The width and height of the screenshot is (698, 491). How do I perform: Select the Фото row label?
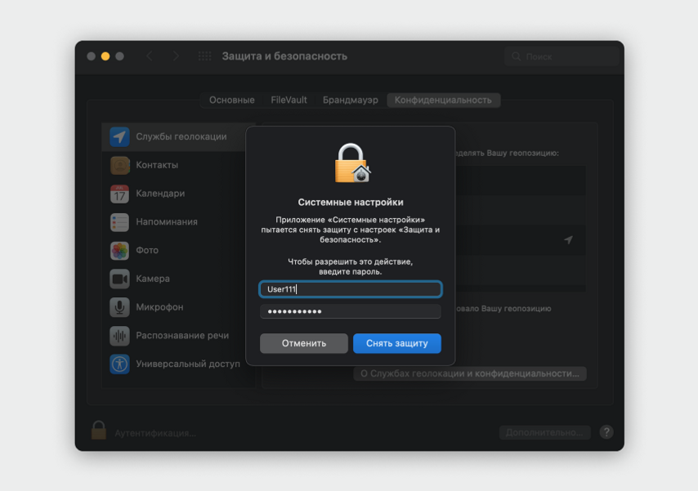pos(147,250)
